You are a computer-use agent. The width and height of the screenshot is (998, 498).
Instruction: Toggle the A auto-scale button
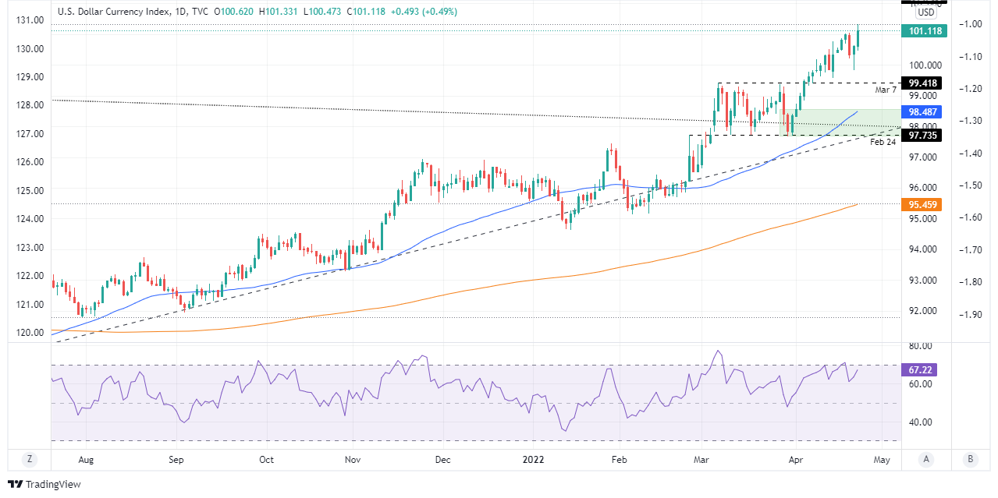click(926, 460)
